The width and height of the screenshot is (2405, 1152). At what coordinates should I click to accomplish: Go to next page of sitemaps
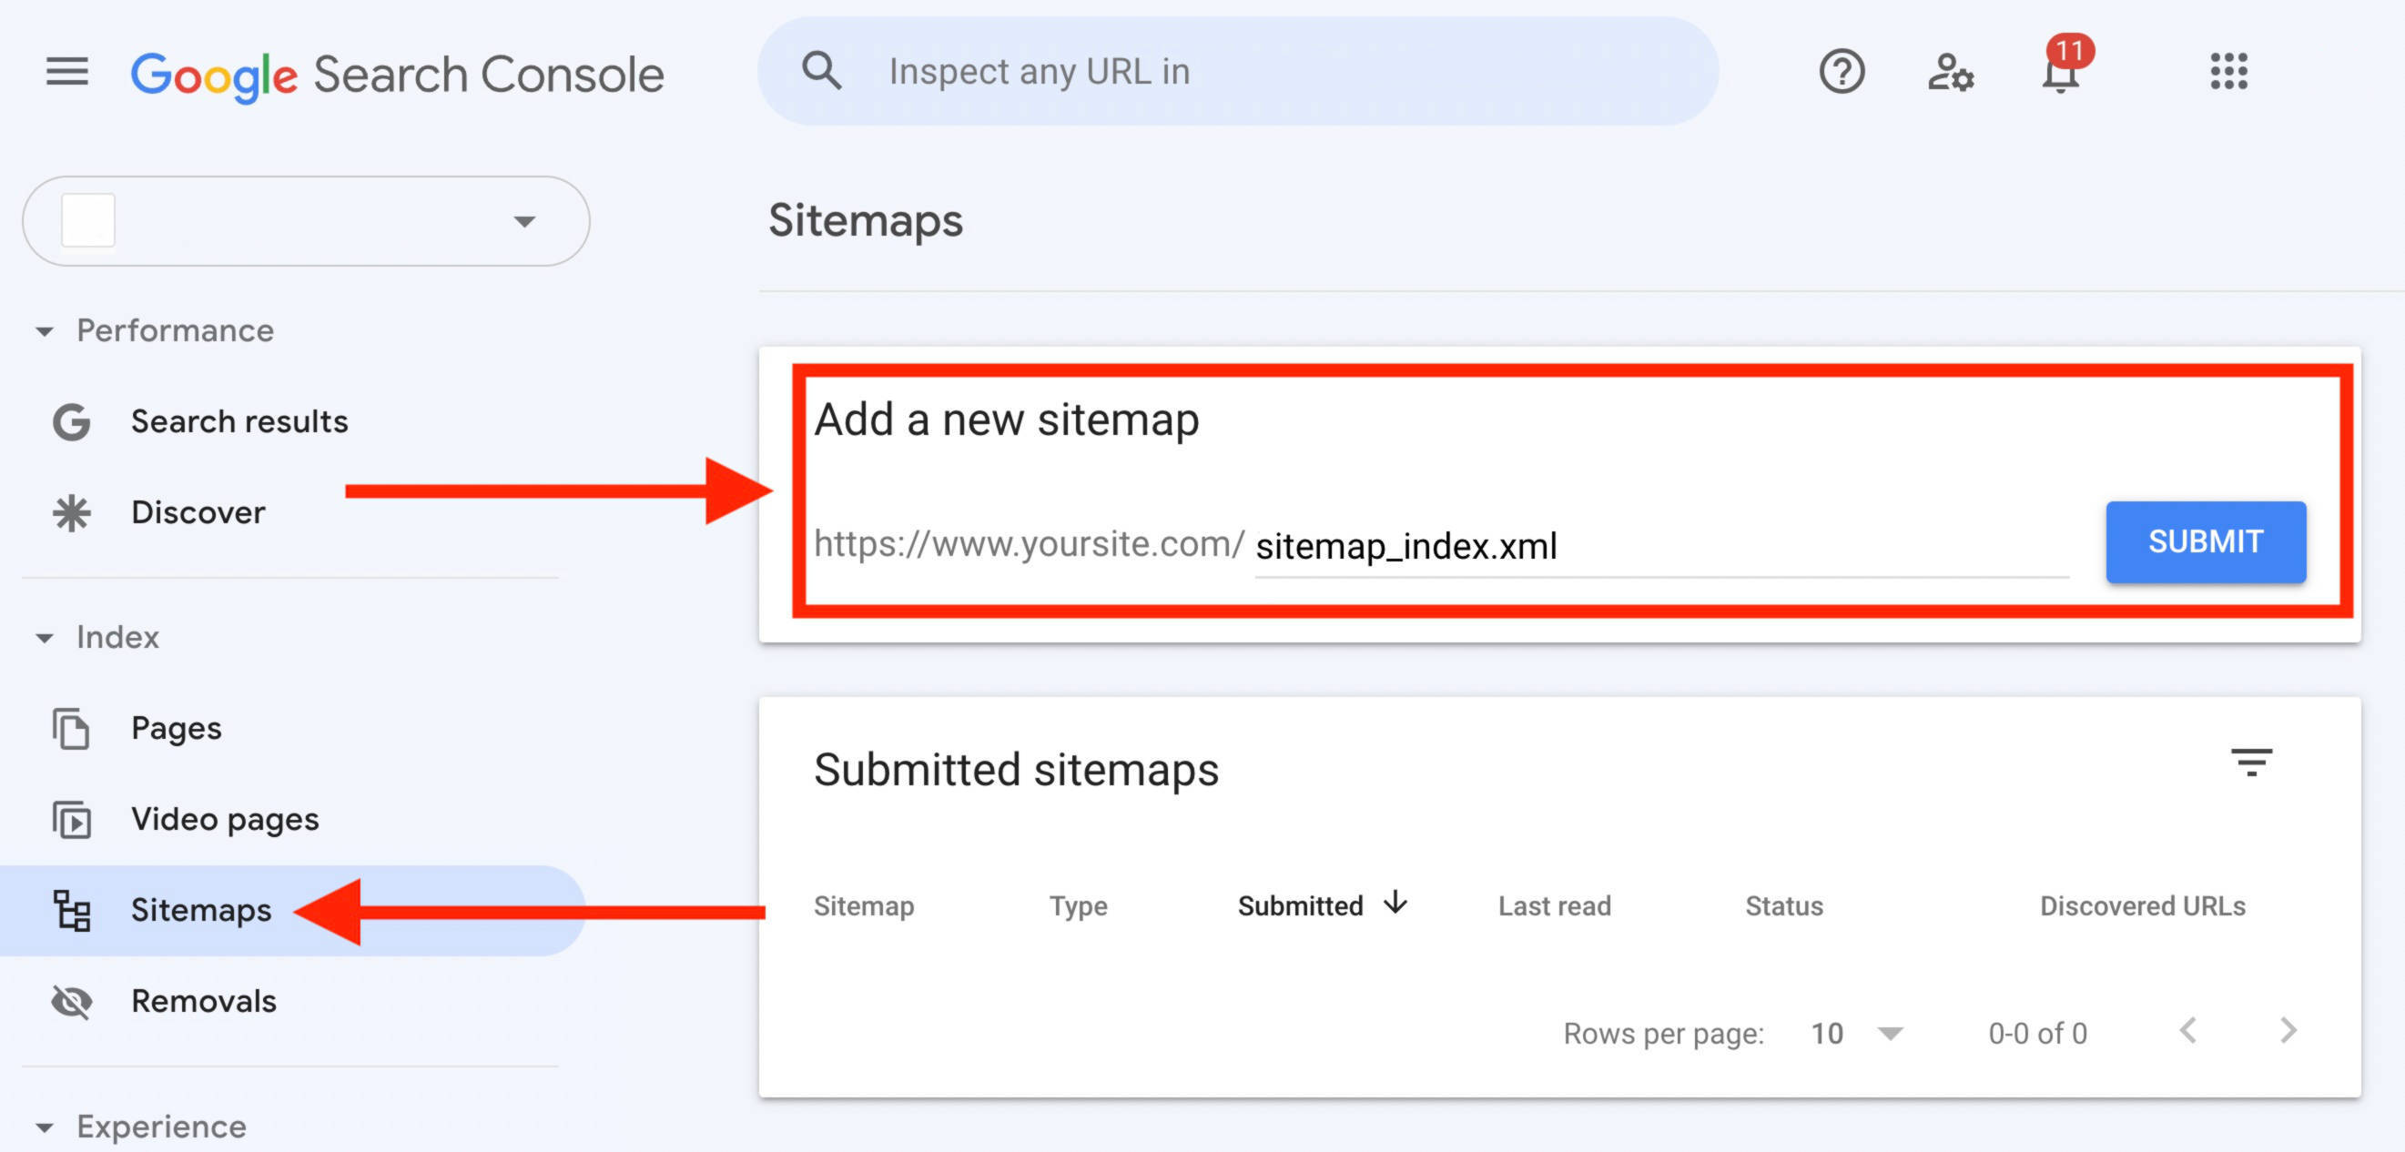pyautogui.click(x=2288, y=1031)
